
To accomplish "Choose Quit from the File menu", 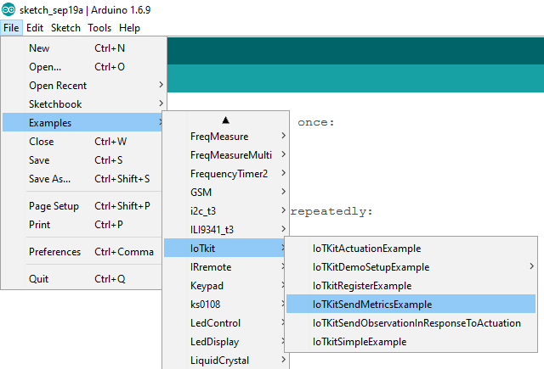I will (x=82, y=278).
